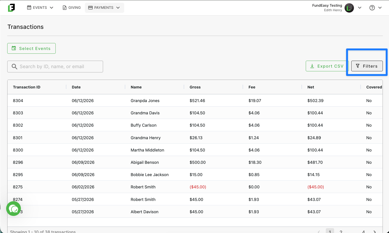The image size is (389, 233).
Task: Click the funnel icon on Filters
Action: [x=358, y=66]
